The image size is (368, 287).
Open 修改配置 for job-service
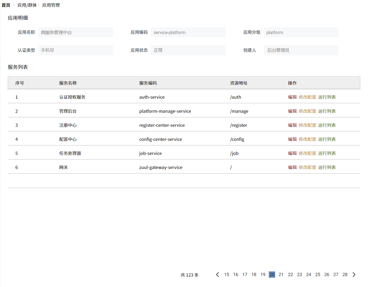coord(307,153)
